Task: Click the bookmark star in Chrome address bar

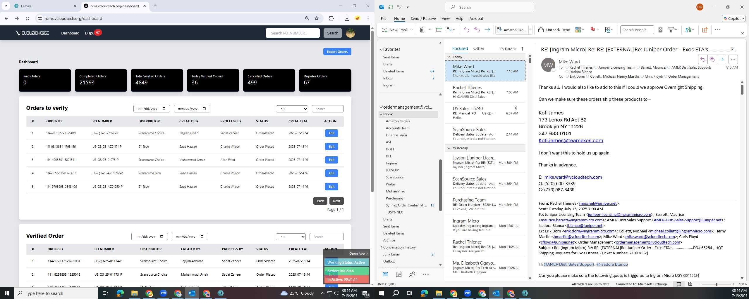Action: [317, 18]
